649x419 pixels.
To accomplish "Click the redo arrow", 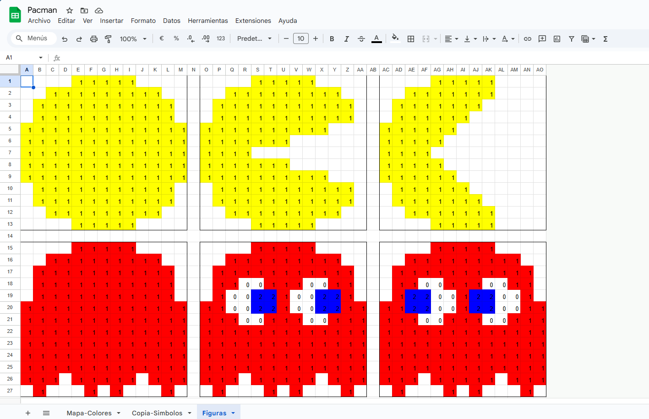I will point(79,39).
